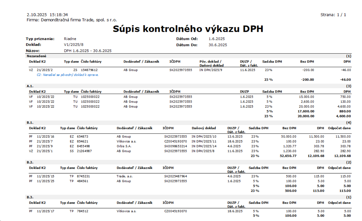362x221 pixels.
Task: Click the Doklad value "V1/2025/8"
Action: click(73, 45)
